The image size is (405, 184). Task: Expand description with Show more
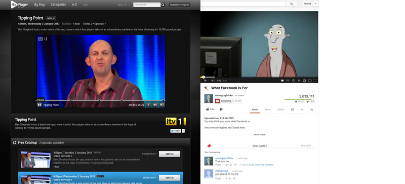259,134
